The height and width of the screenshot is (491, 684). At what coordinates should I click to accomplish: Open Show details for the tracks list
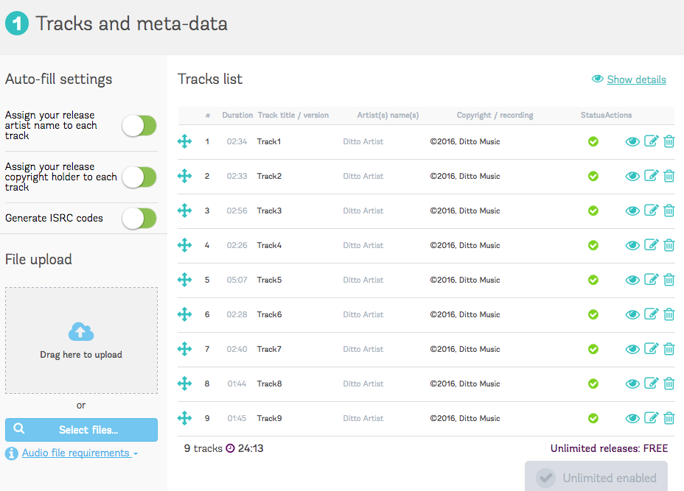[x=636, y=79]
